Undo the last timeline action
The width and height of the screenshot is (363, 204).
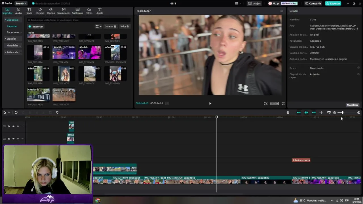point(16,112)
